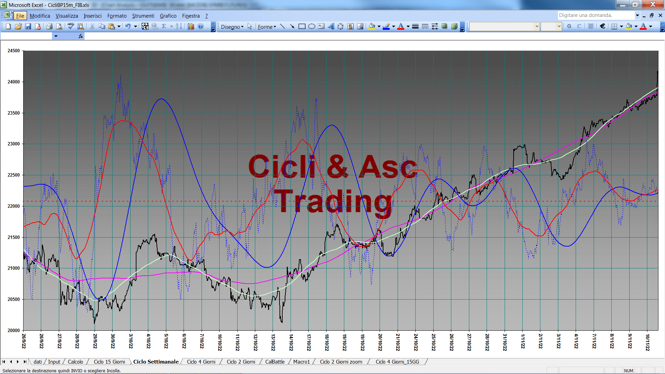Switch to the Ciclo 2 Giorni zoom sheet
Screen dimensions: 665x374
point(341,362)
